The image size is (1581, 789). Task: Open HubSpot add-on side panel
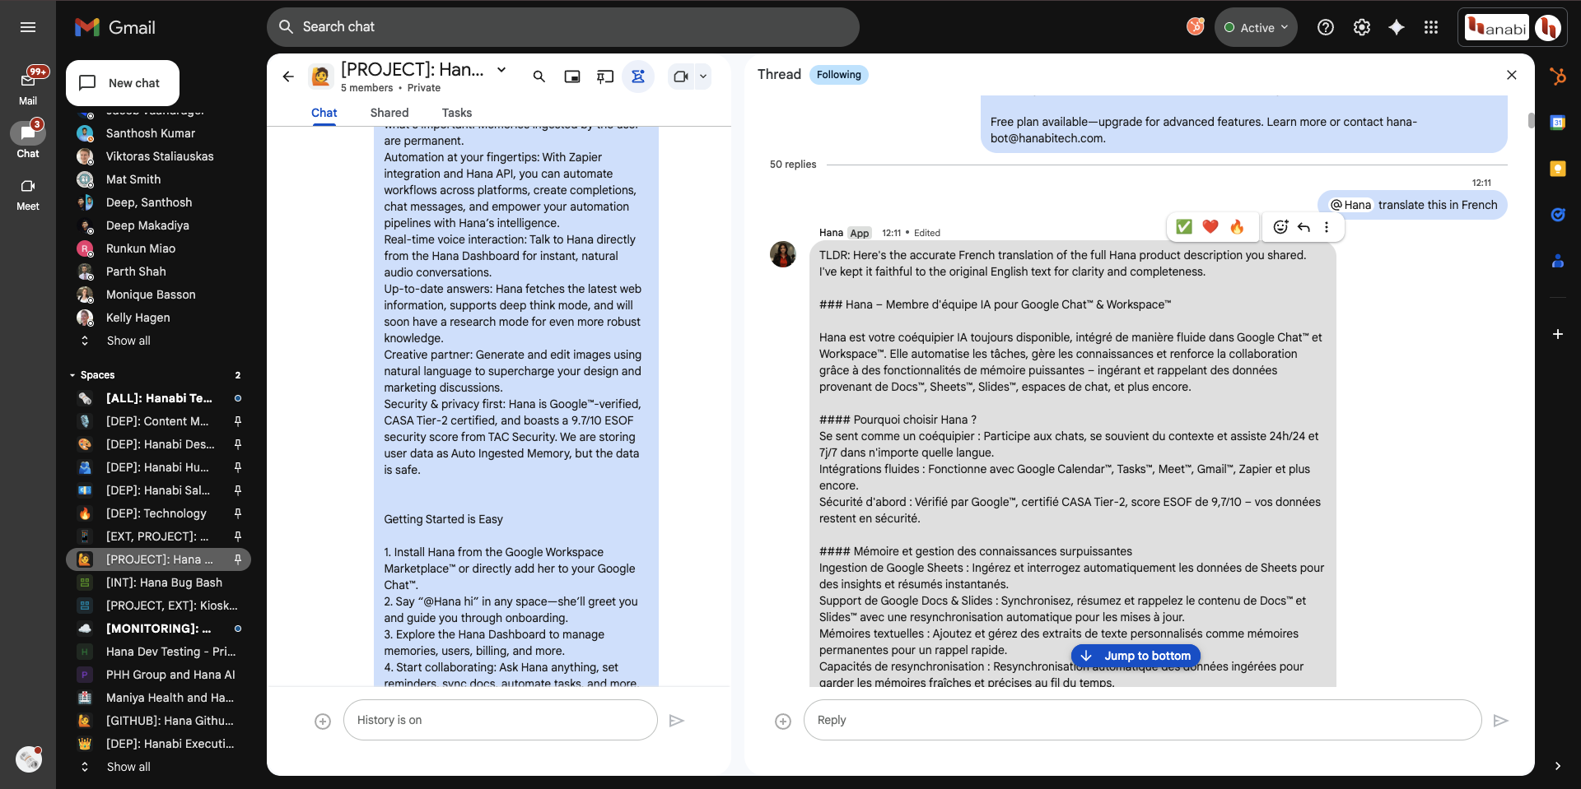1558,77
